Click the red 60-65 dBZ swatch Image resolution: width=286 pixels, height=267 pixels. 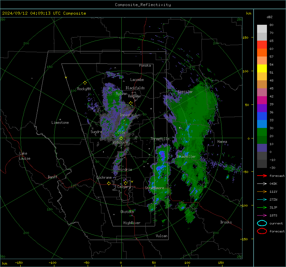click(262, 45)
